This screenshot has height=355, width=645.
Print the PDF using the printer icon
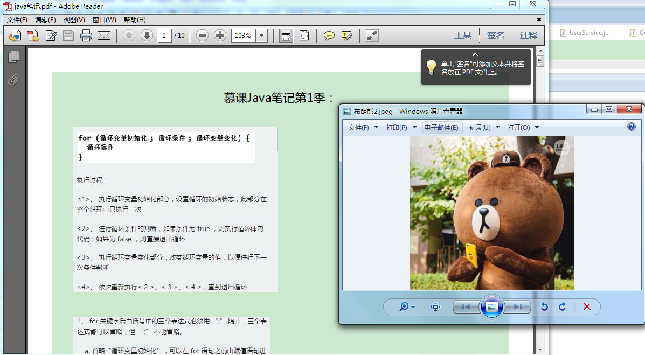[x=86, y=36]
